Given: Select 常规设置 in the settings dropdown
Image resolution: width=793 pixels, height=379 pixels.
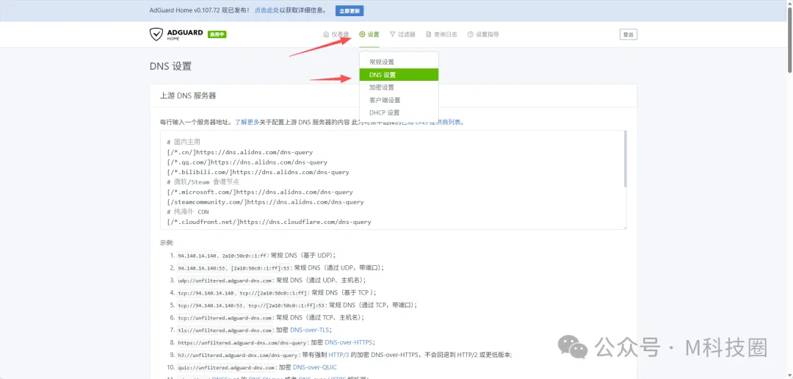Looking at the screenshot, I should pyautogui.click(x=399, y=62).
